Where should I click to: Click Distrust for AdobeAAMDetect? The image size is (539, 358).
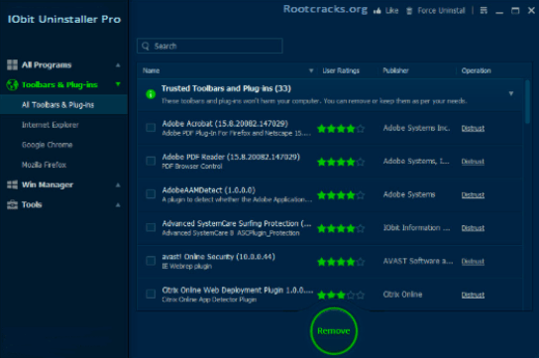(x=473, y=195)
